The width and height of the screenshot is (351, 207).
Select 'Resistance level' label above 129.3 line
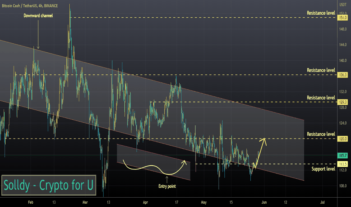(321, 98)
